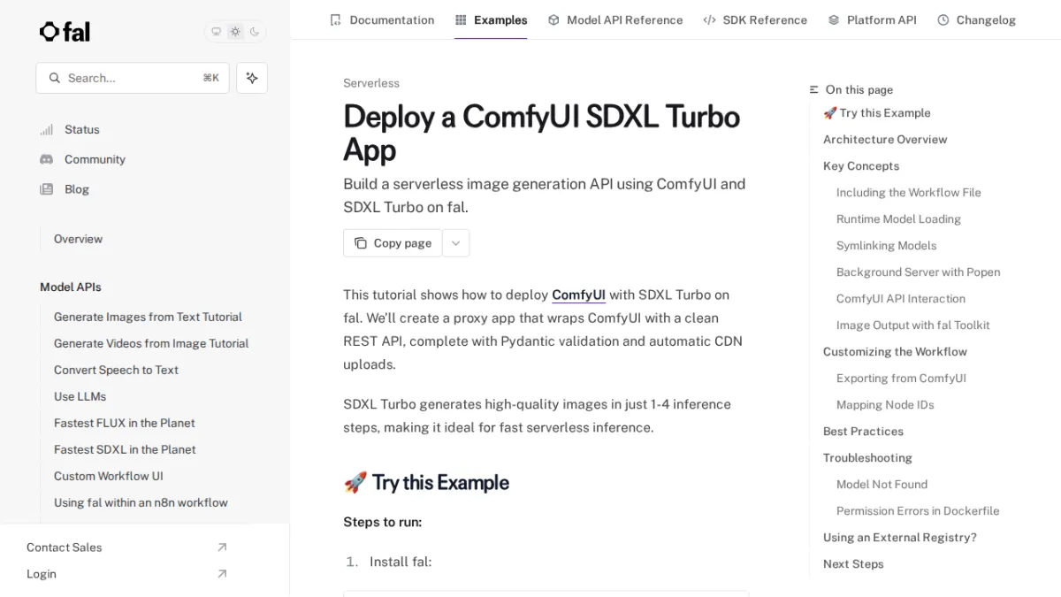Jump to Runtime Model Loading
The image size is (1061, 597).
pos(898,219)
